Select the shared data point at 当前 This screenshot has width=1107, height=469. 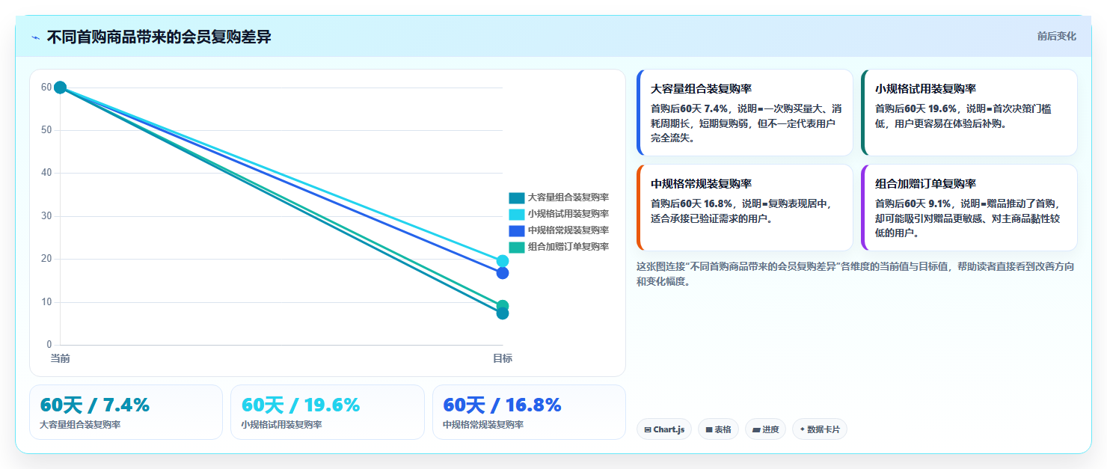coord(61,88)
